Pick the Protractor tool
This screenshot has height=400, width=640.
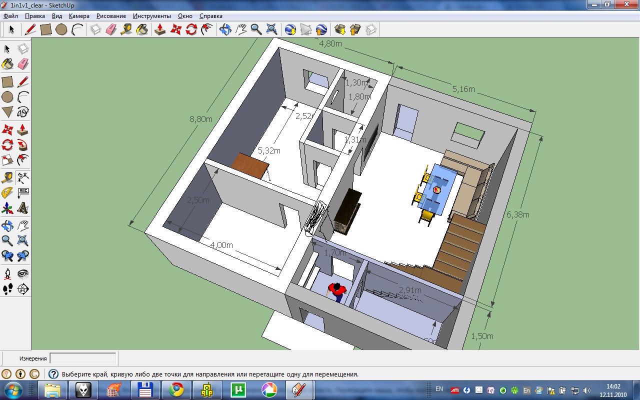click(x=7, y=192)
